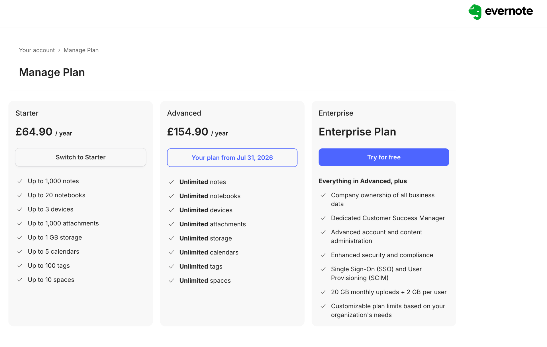Click 'Company ownership of all business data'
This screenshot has width=547, height=347.
click(383, 200)
